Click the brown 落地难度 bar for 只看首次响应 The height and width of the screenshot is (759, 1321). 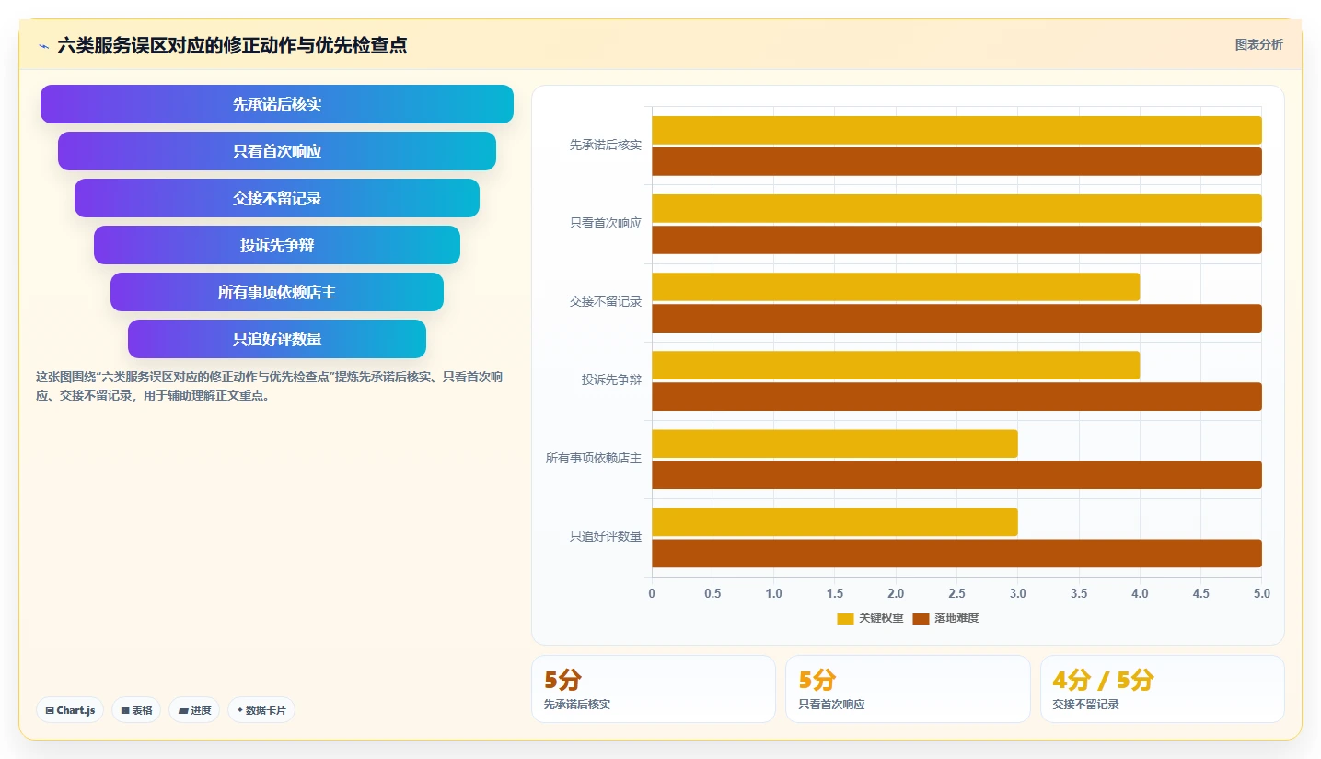956,239
